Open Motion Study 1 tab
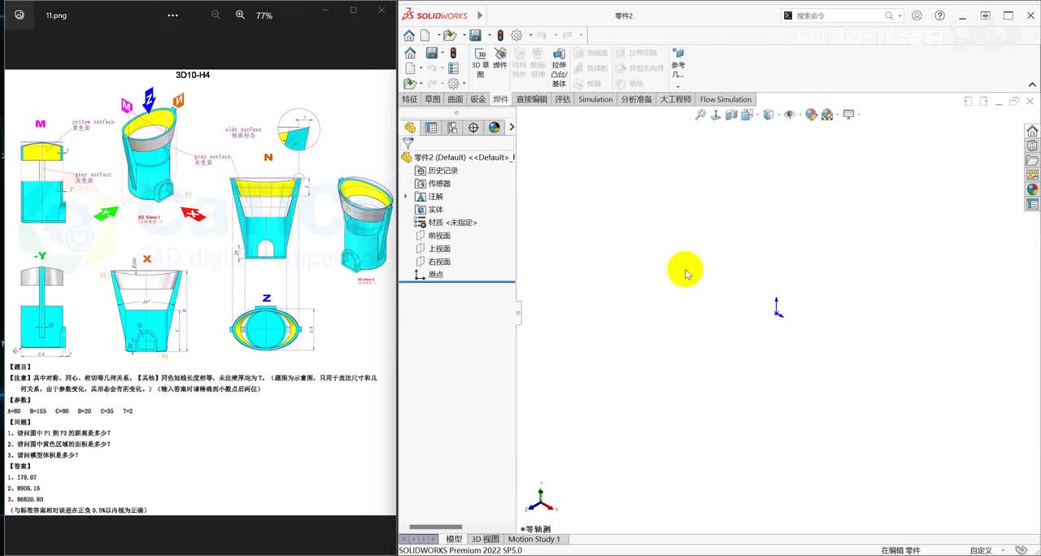The width and height of the screenshot is (1041, 556). coord(534,539)
